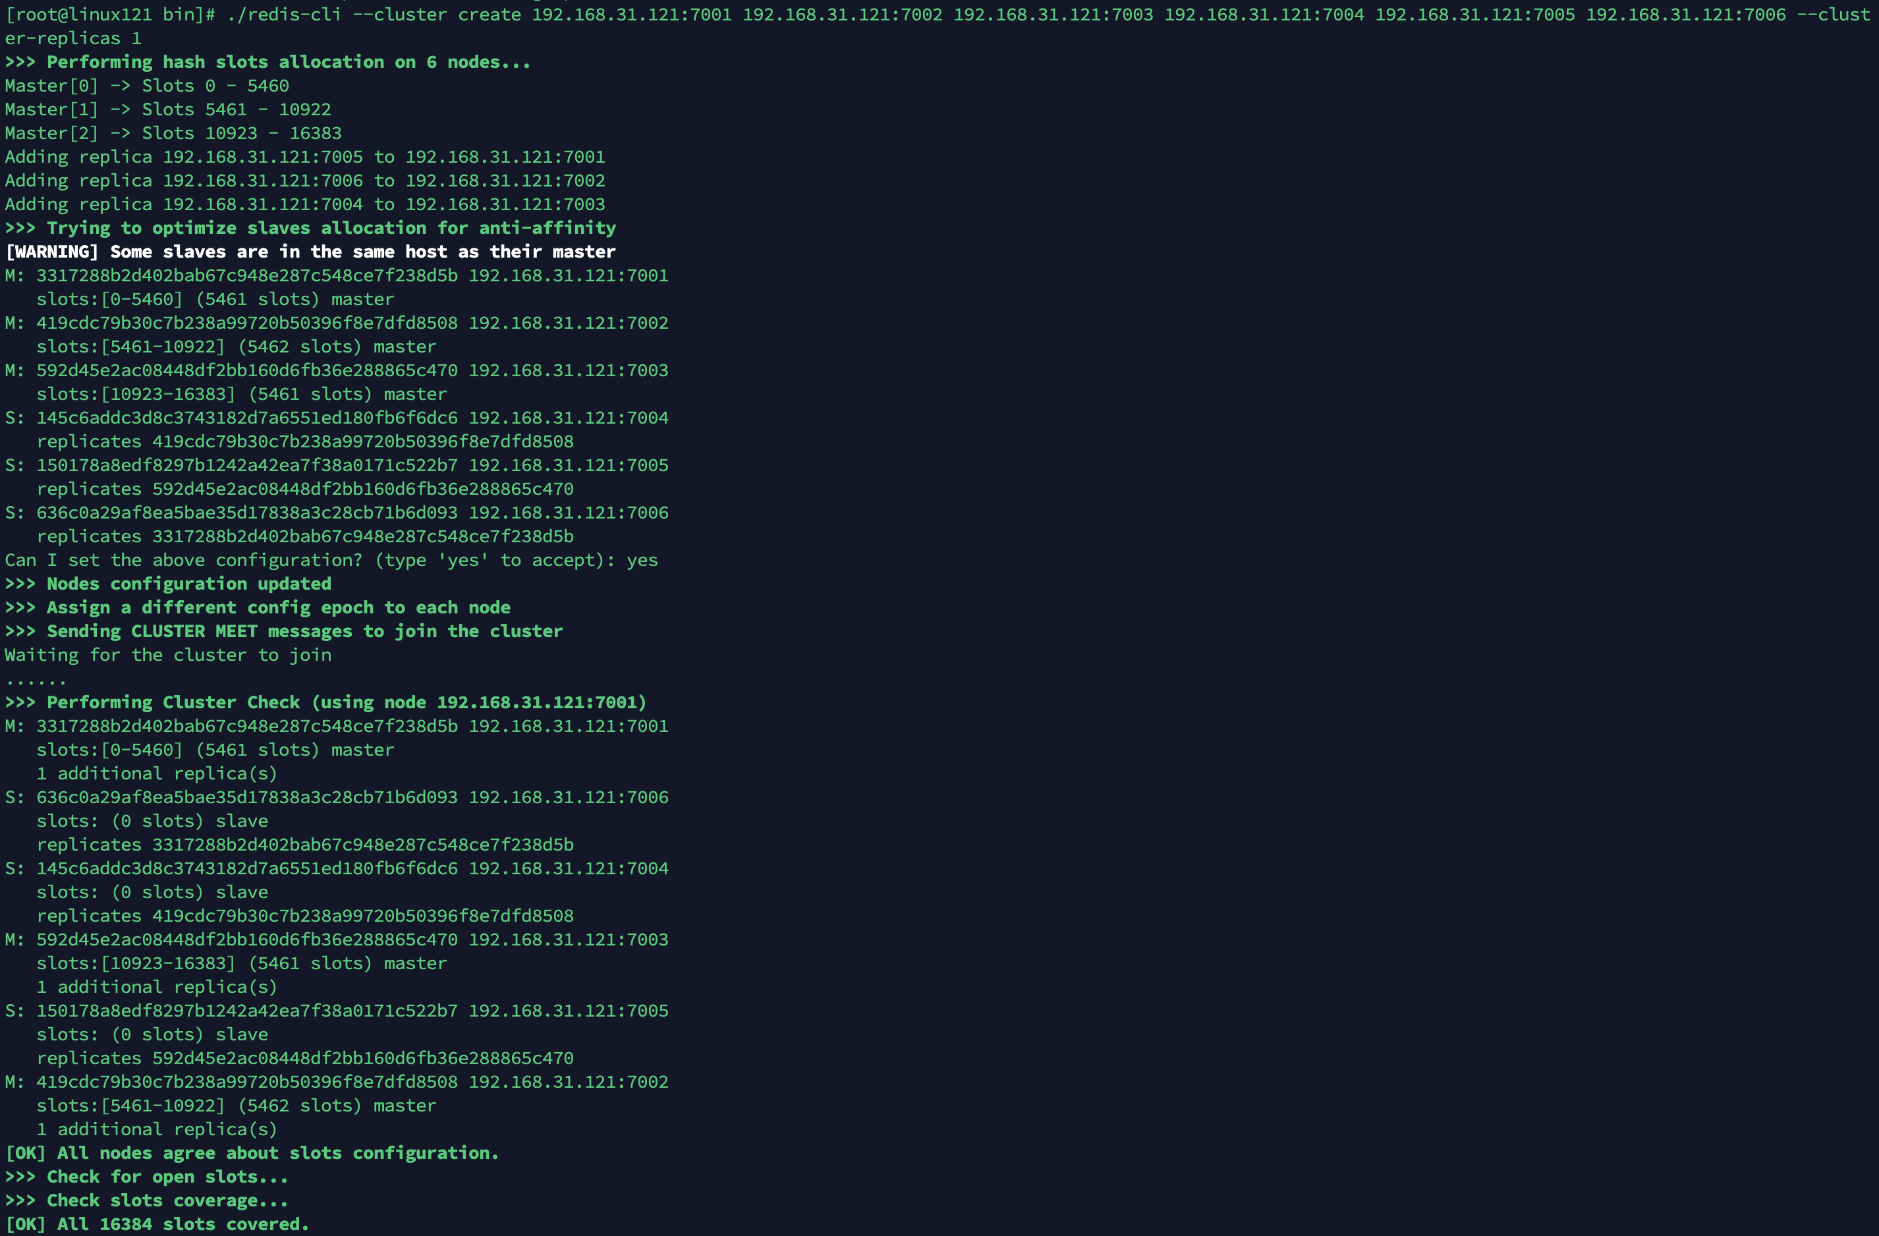Click '192.168.31.121:7006' in the create command
1879x1236 pixels.
(1685, 15)
